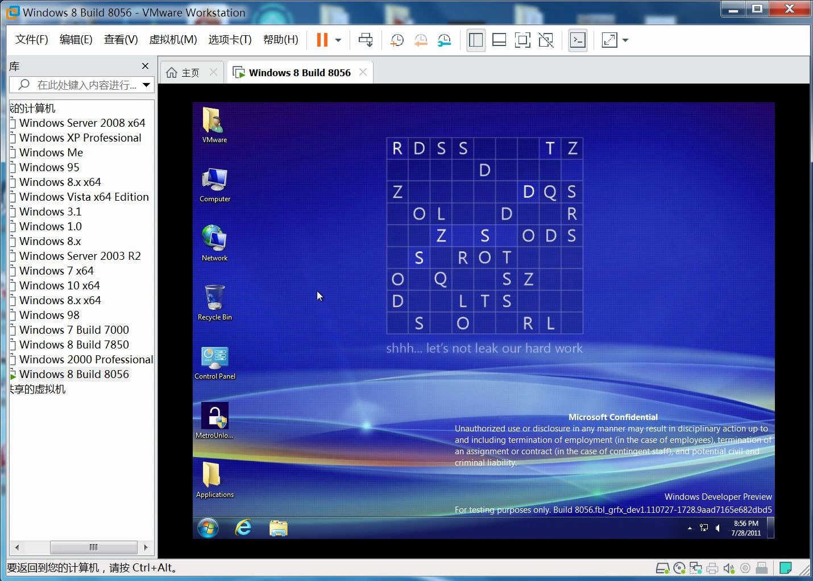This screenshot has width=813, height=581.
Task: Open the 帮助(H) menu
Action: [280, 39]
